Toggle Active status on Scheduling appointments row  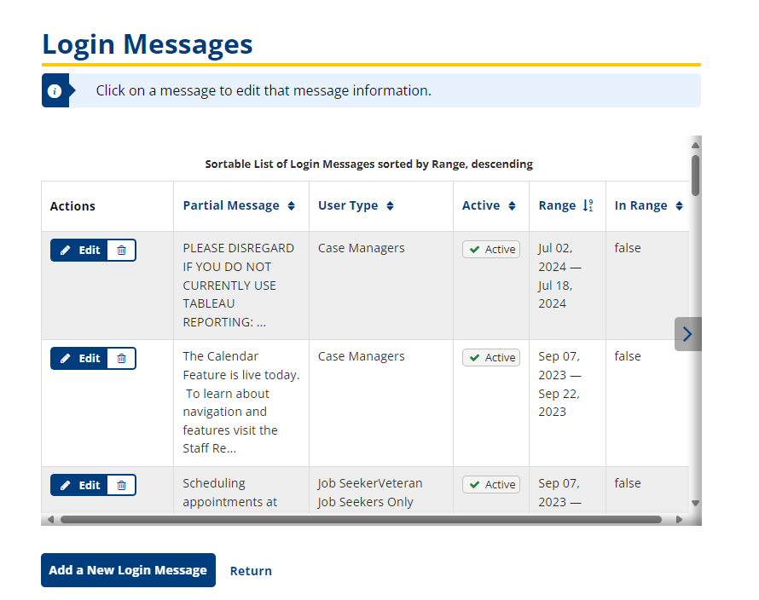tap(491, 485)
